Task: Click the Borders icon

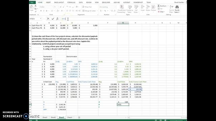Action: (x=52, y=11)
